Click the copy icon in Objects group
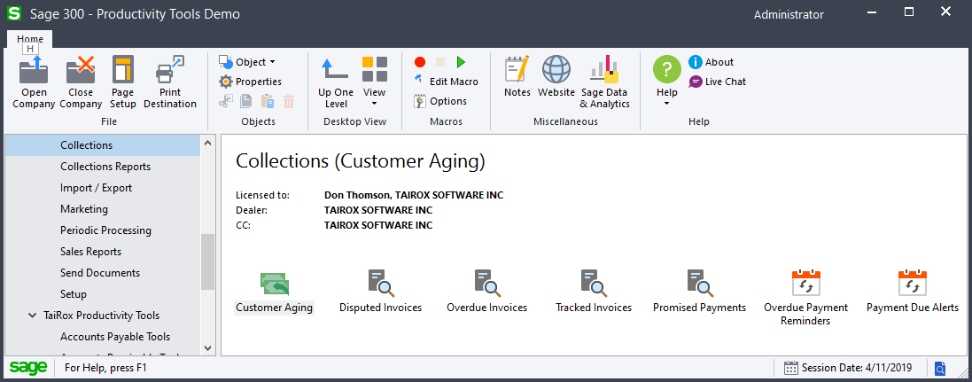 pyautogui.click(x=246, y=101)
